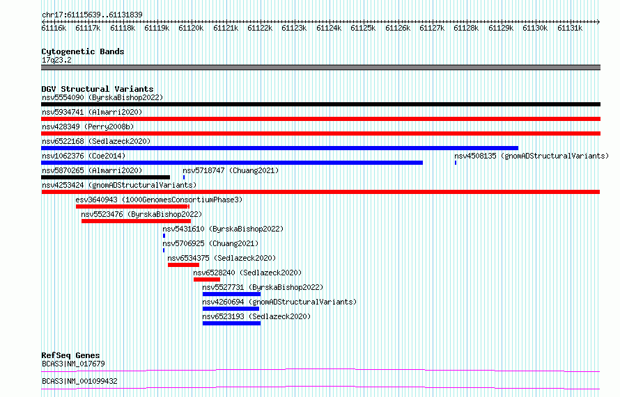The image size is (620, 397).
Task: Select the magenta BCAS3 NM_017679 gene line
Action: pos(320,370)
